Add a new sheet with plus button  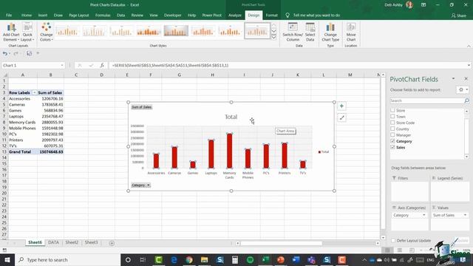tap(112, 243)
